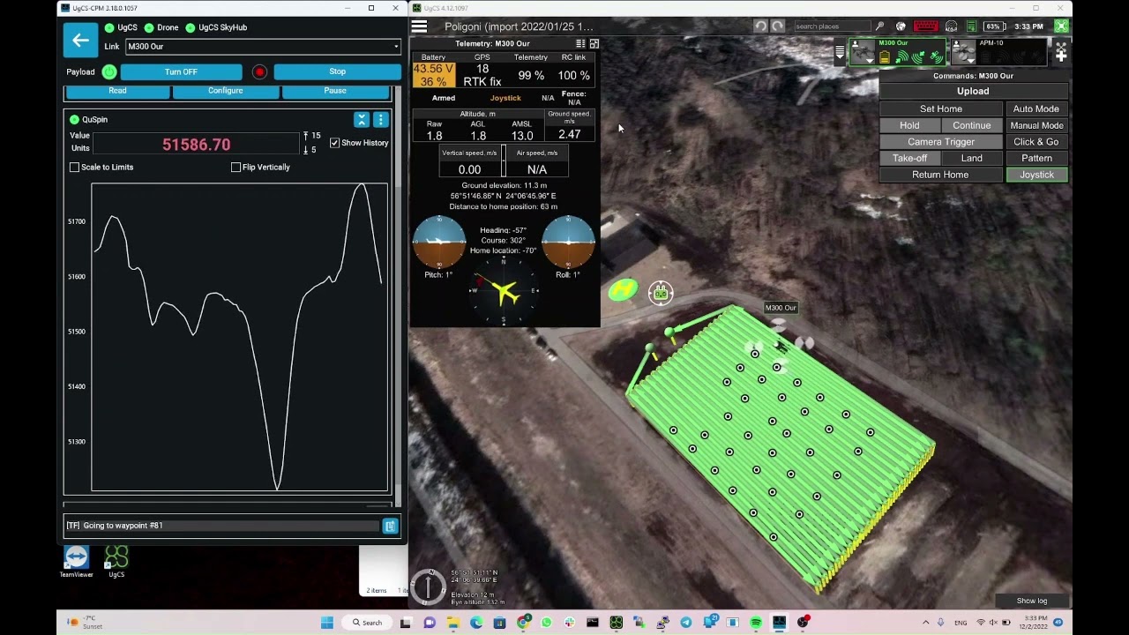Toggle Joystick mode in the commands panel
1129x635 pixels.
(1036, 175)
